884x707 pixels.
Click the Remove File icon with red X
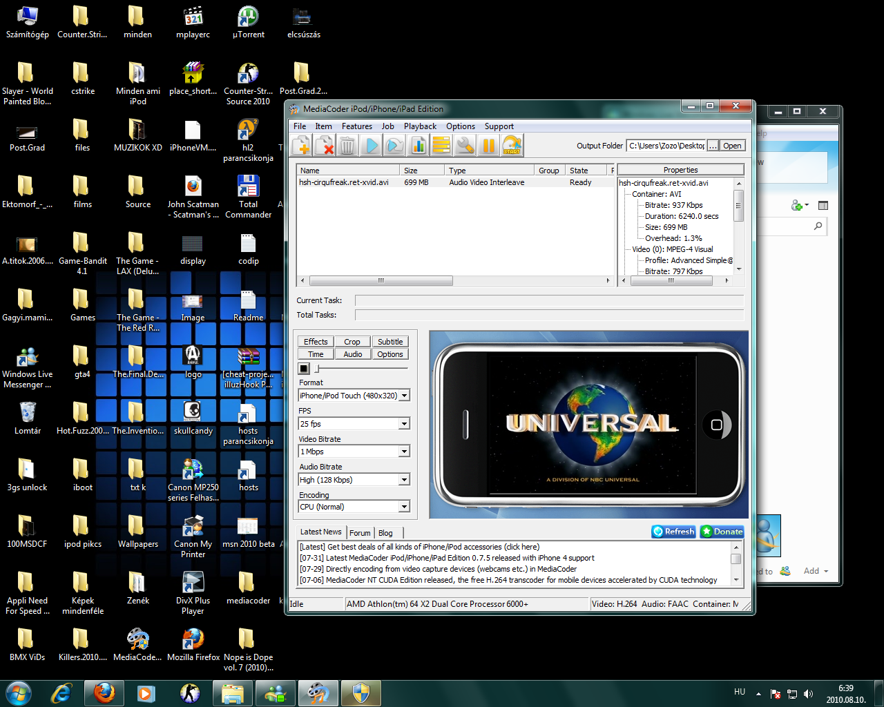(x=325, y=145)
